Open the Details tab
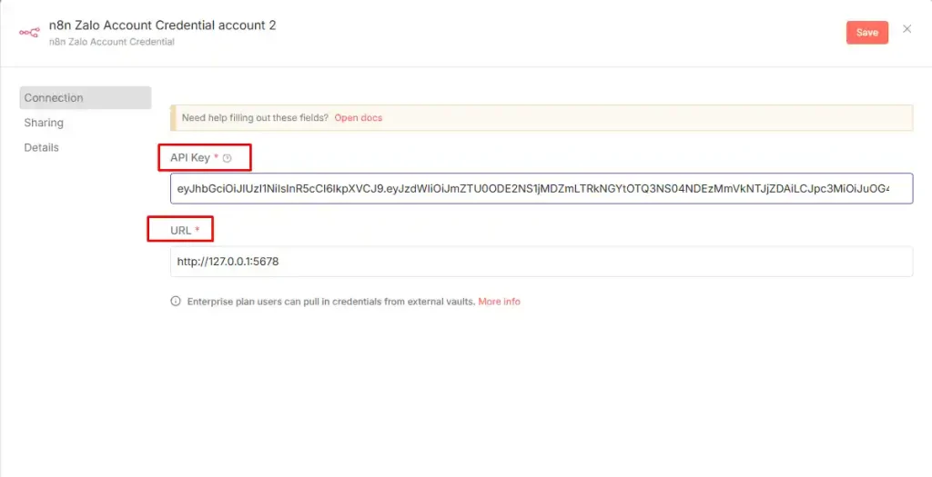932x477 pixels. tap(42, 148)
